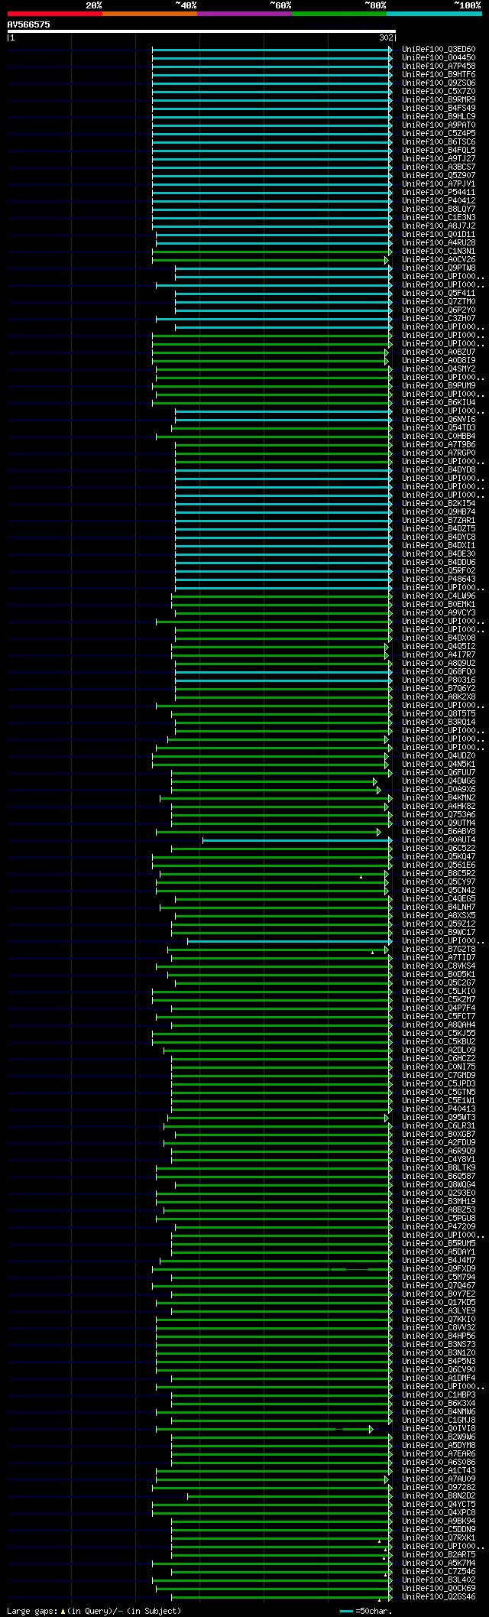The image size is (489, 1617).
Task: Open hit UniRef100_Q3ED60
Action: pos(439,49)
